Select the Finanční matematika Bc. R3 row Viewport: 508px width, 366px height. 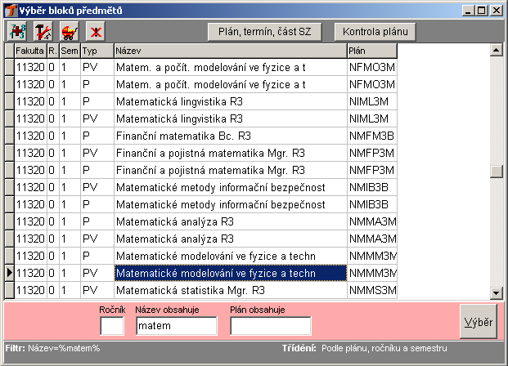(229, 136)
